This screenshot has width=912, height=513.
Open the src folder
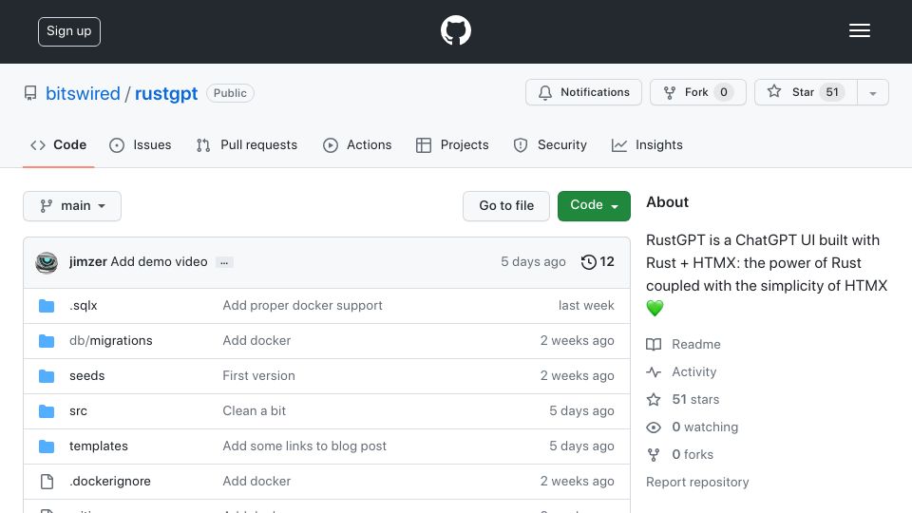pyautogui.click(x=78, y=410)
